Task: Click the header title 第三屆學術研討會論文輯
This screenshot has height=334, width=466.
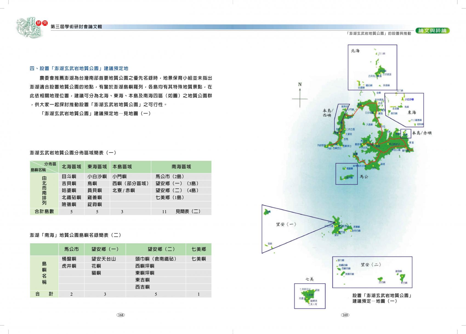Action: pos(76,27)
